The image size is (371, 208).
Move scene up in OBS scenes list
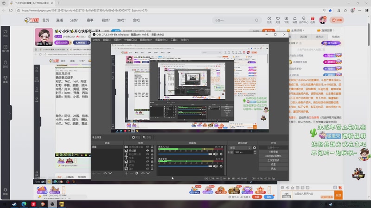pyautogui.click(x=105, y=173)
